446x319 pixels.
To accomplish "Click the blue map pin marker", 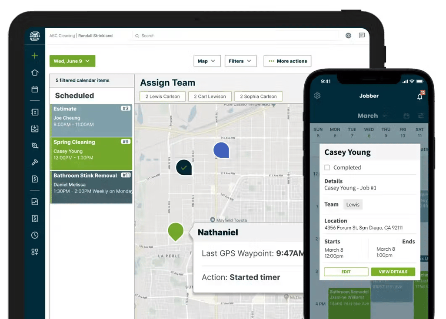I will [221, 150].
